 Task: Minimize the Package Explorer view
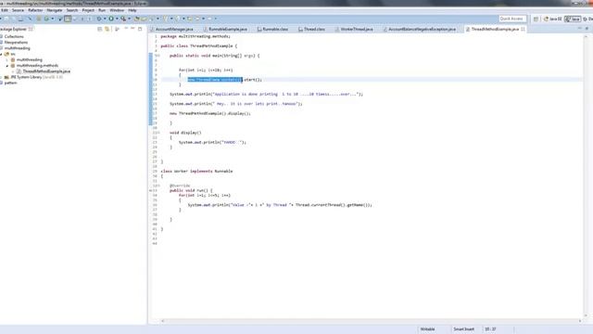132,29
